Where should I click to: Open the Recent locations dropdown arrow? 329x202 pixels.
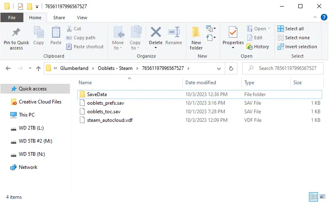click(x=30, y=68)
